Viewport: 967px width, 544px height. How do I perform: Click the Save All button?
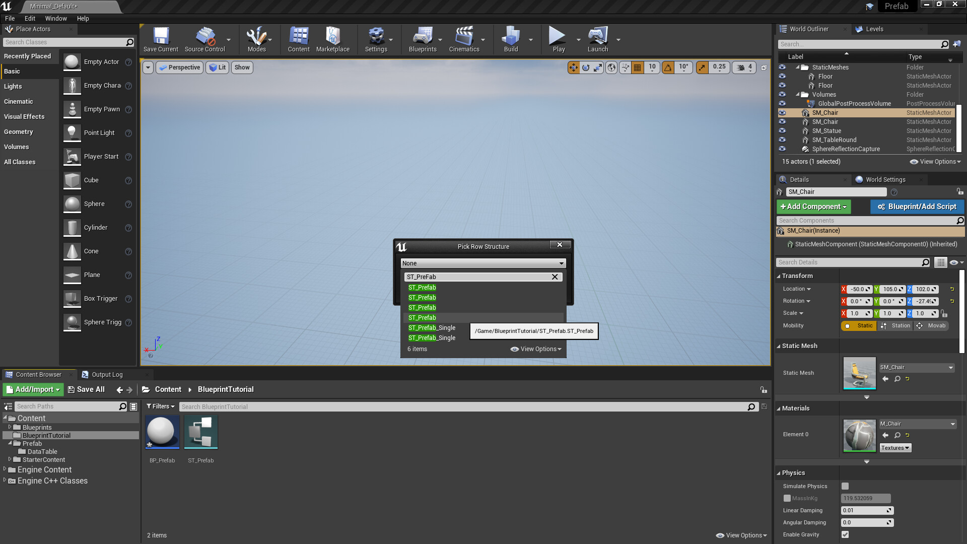tap(87, 389)
